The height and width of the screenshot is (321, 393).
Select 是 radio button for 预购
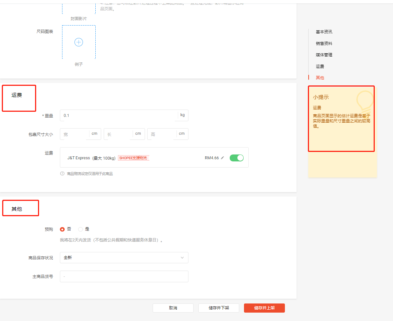pos(80,229)
